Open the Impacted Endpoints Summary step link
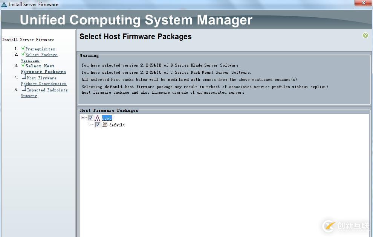 click(x=47, y=90)
